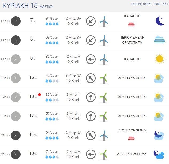Viewport: 169px width, 164px height.
Task: Click the fog cloud icon at 05:00
Action: (159, 40)
